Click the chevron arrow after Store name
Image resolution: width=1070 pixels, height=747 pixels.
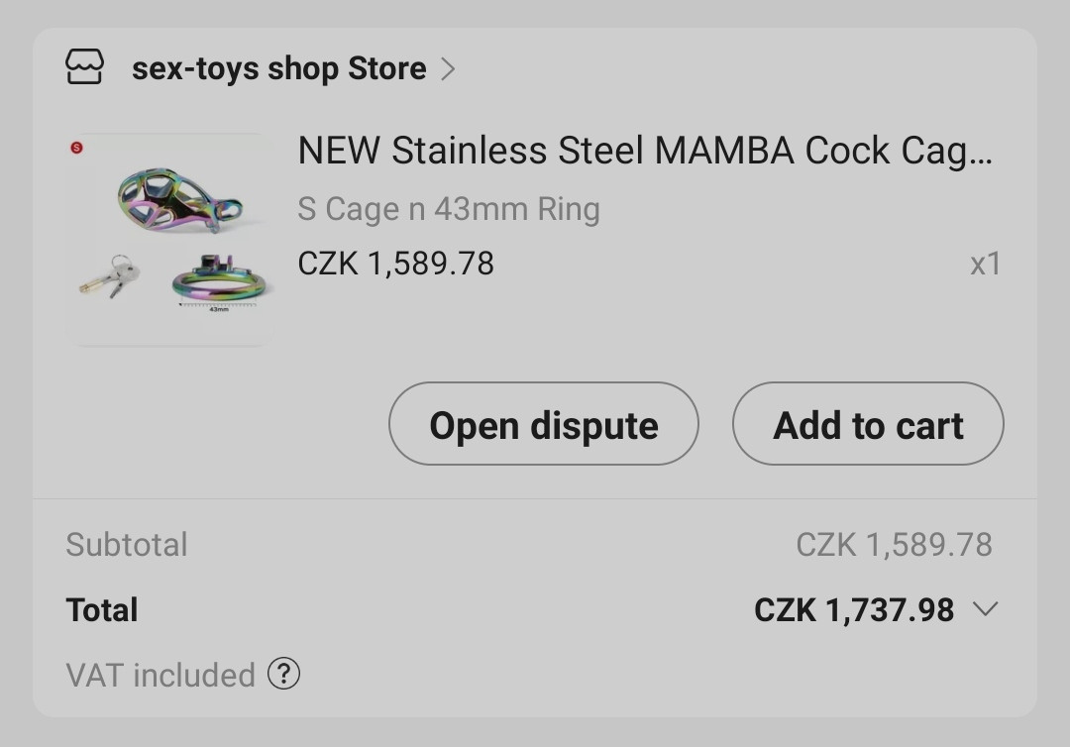point(448,68)
